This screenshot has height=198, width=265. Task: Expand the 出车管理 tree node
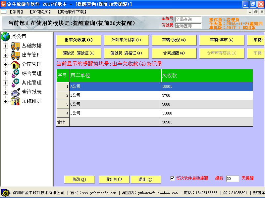pos(5,55)
